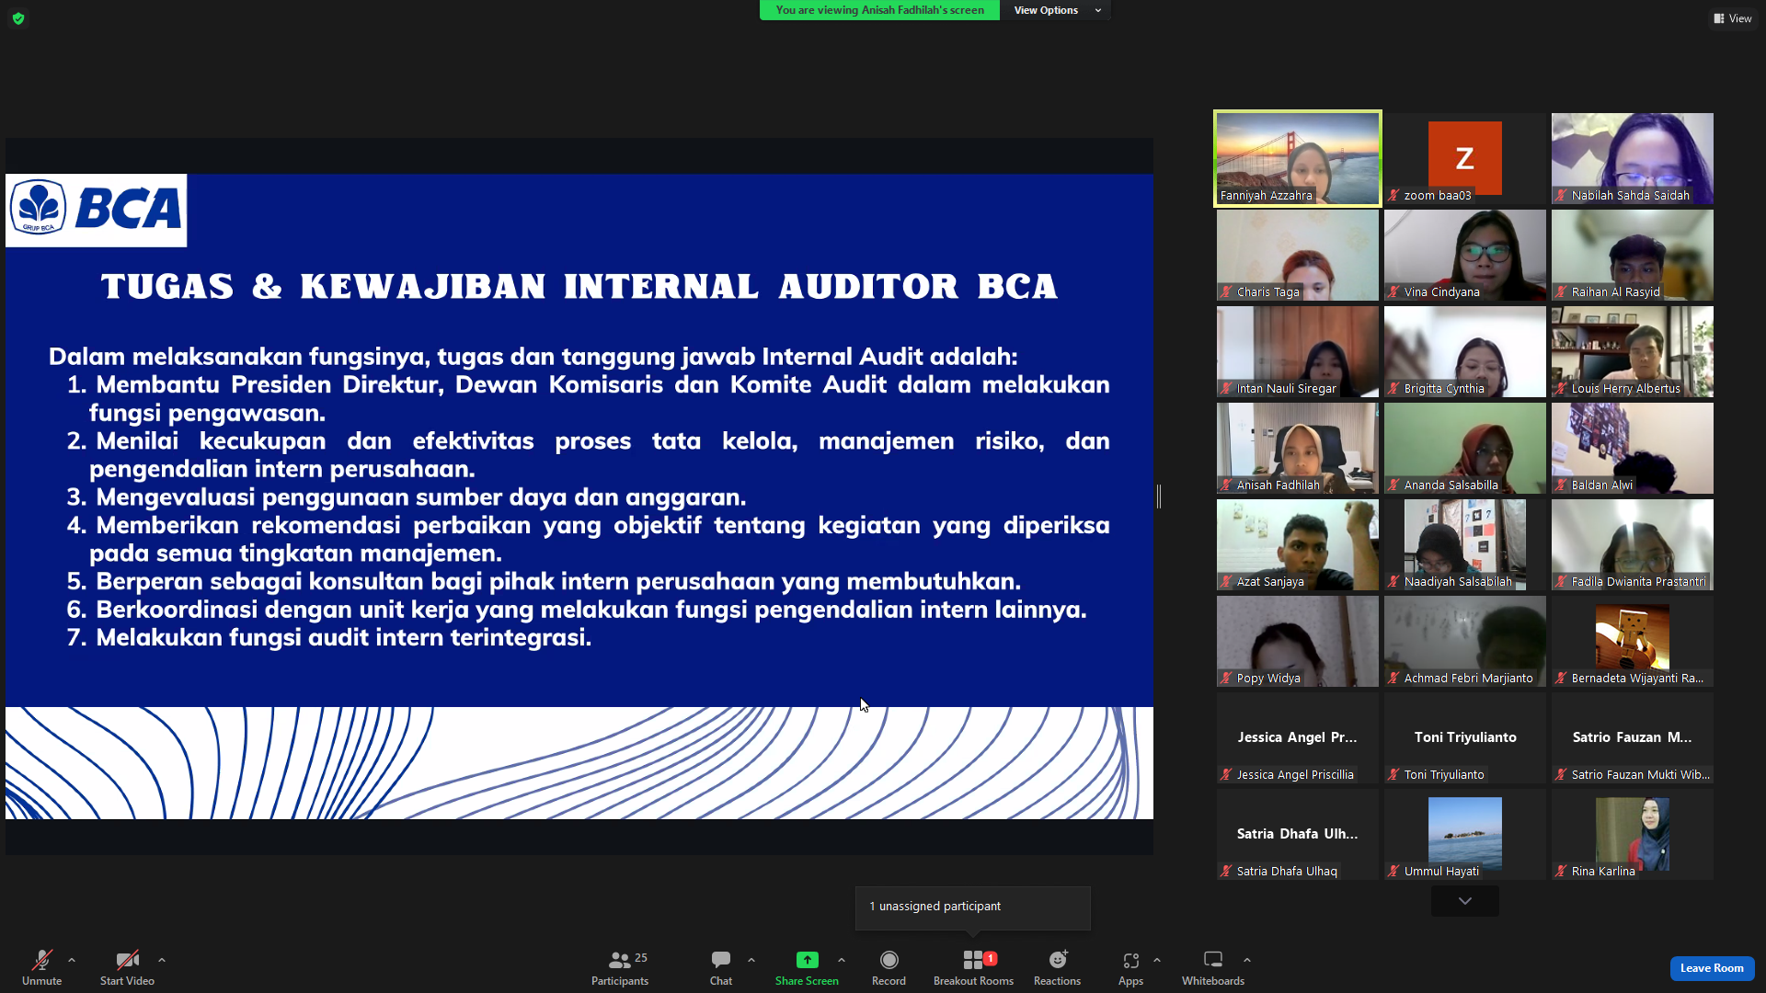Select the zoom baa03 participant tile

click(x=1465, y=158)
